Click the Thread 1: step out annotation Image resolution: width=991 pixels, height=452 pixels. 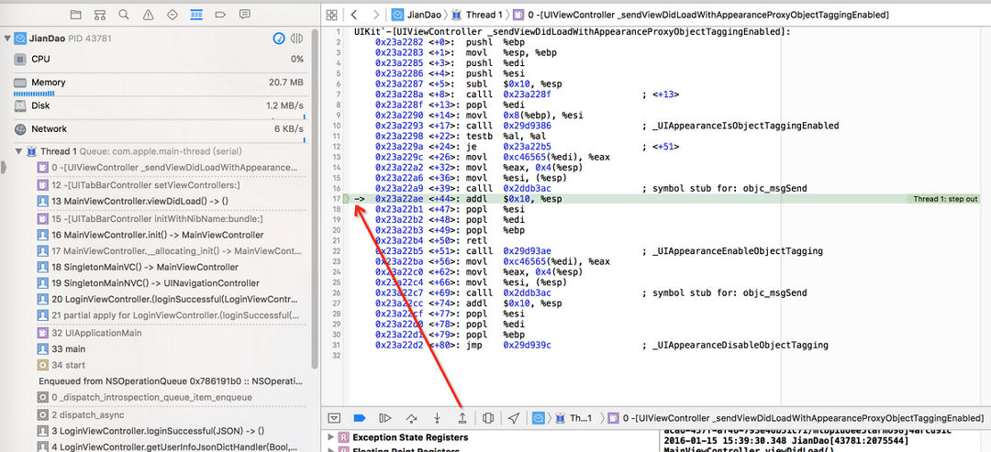coord(947,199)
